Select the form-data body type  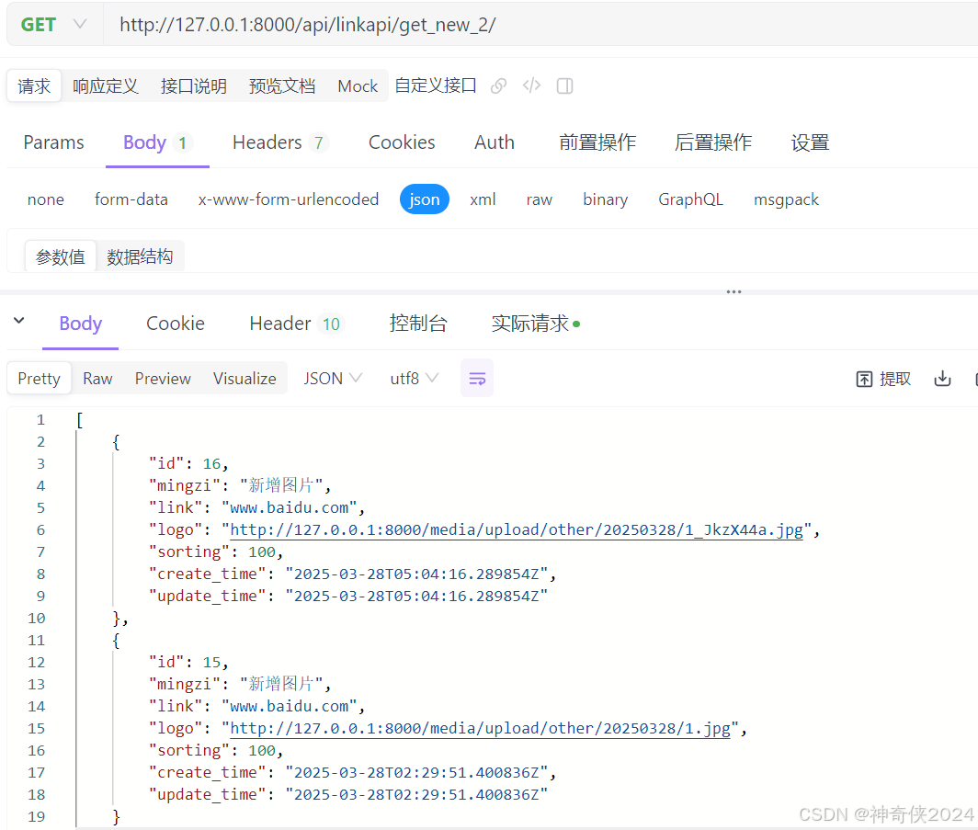(x=131, y=199)
